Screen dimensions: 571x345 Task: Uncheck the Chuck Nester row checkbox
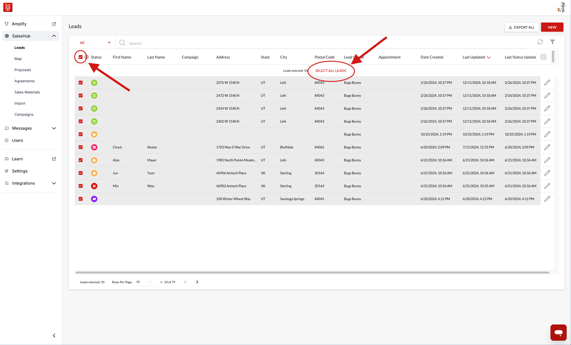81,147
